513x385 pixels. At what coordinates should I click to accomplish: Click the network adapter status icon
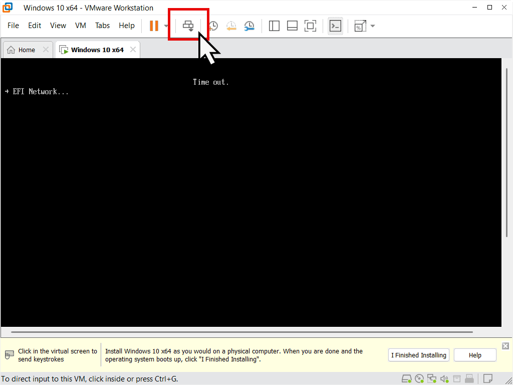(432, 378)
